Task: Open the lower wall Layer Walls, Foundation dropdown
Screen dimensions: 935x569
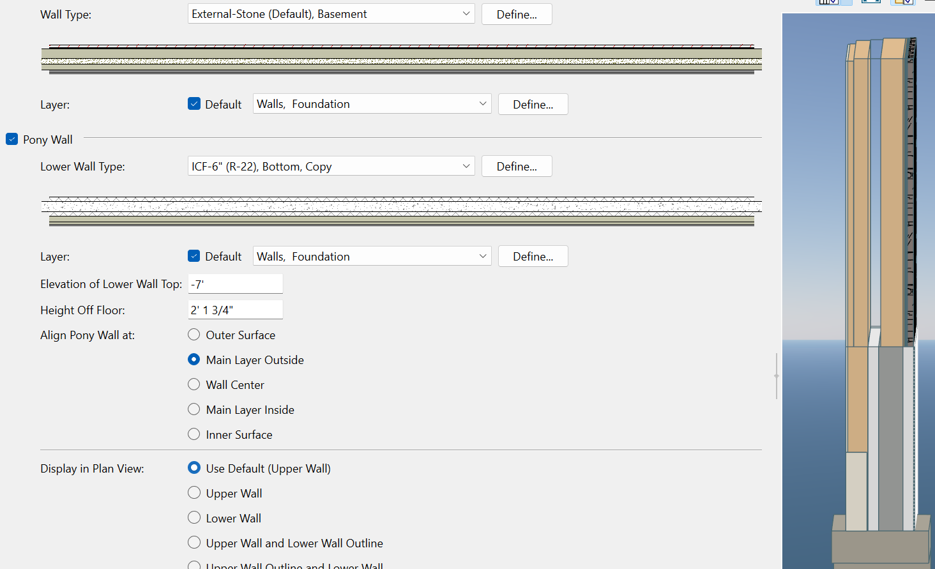Action: [372, 256]
